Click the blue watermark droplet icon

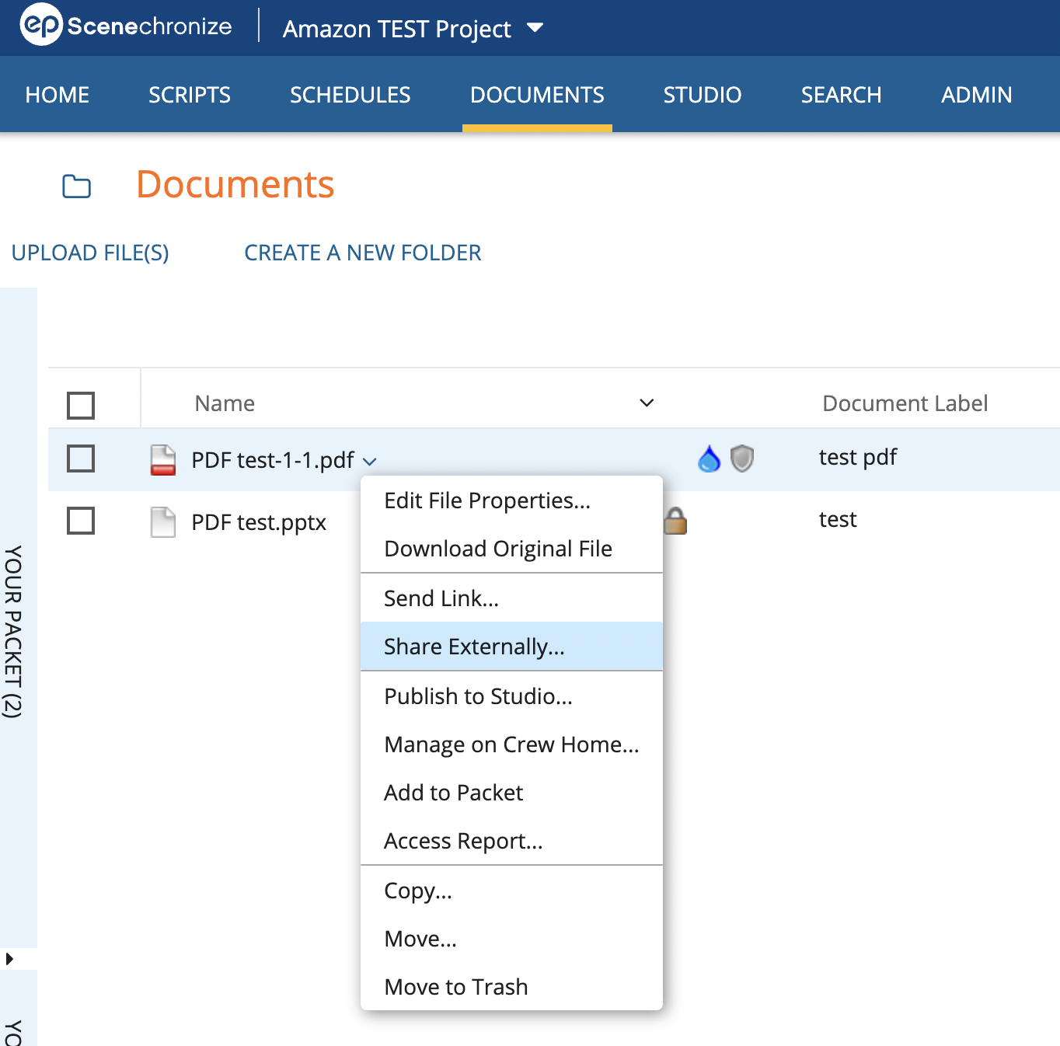tap(709, 458)
